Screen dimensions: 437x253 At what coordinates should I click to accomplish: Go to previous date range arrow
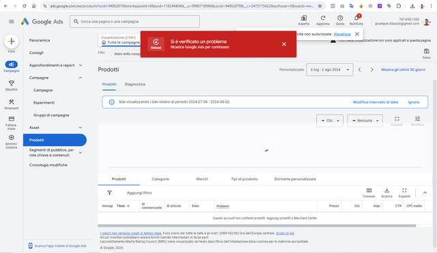(x=360, y=70)
